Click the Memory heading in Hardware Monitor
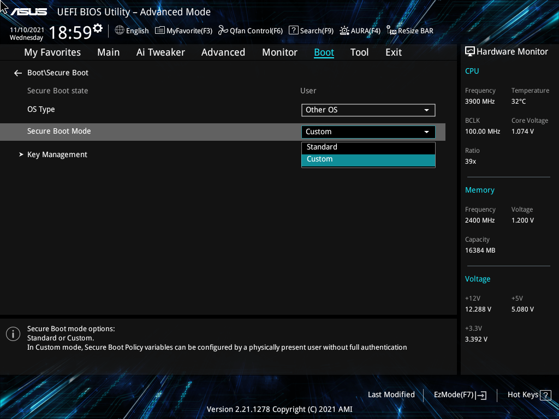 479,190
